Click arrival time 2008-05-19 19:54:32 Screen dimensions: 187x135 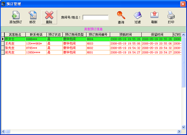(126, 48)
